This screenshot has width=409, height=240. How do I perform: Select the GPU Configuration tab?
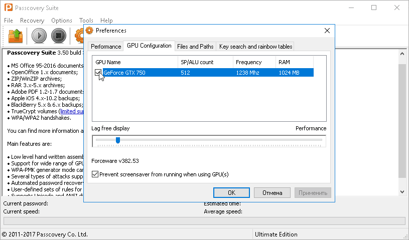tap(149, 46)
